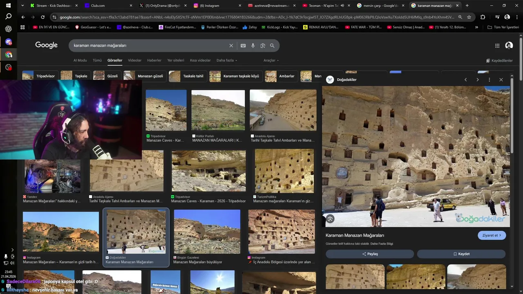Open the Google apps grid
The image size is (523, 294).
[x=497, y=46]
